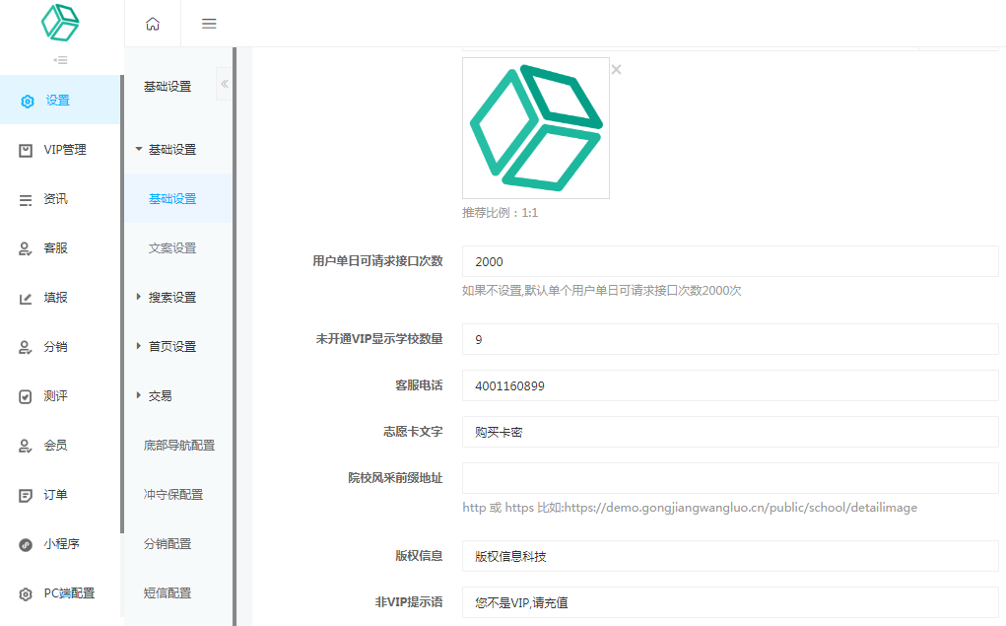Image resolution: width=1006 pixels, height=626 pixels.
Task: Collapse the submenu panel with double chevron
Action: pos(224,84)
